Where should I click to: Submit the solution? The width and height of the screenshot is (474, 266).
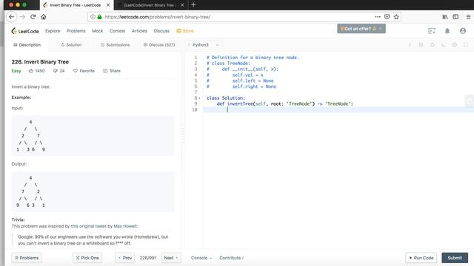[x=455, y=258]
